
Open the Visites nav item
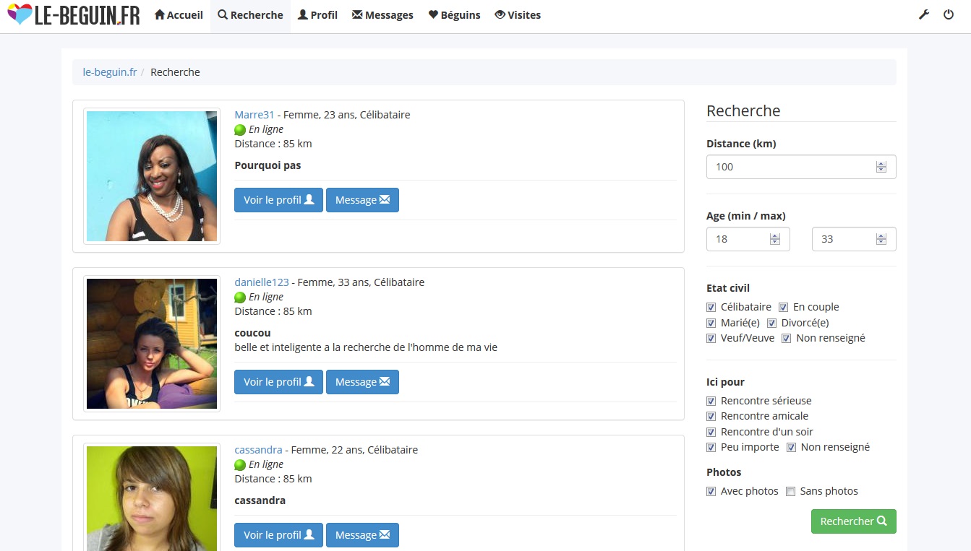click(x=518, y=15)
